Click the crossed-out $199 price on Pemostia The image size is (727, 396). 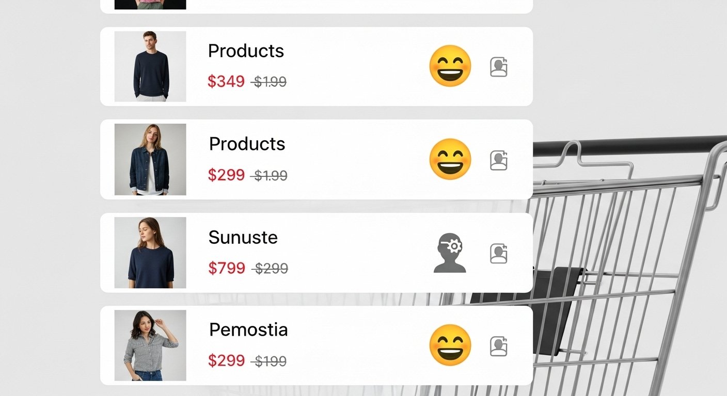tap(271, 361)
